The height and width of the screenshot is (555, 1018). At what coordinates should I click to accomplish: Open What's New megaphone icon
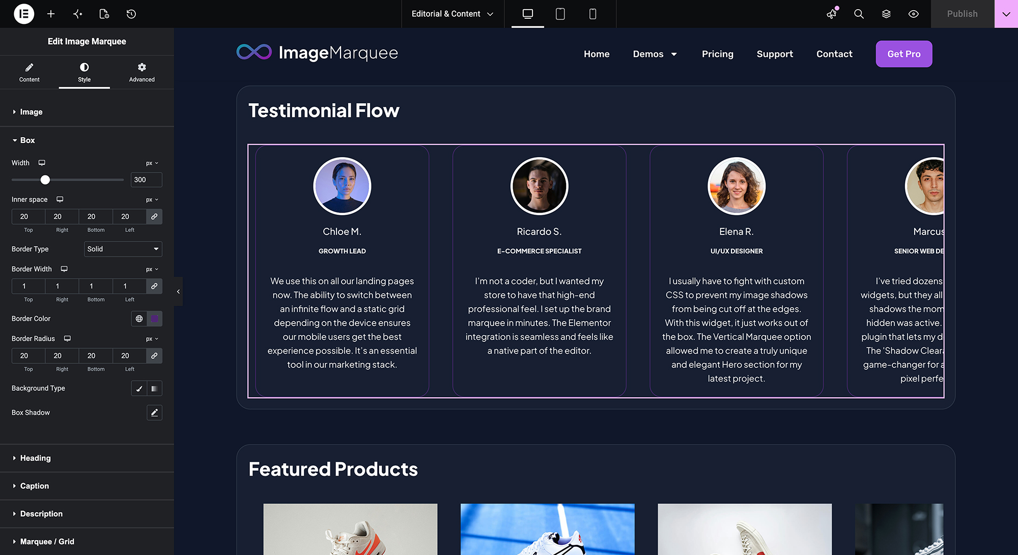click(x=832, y=14)
